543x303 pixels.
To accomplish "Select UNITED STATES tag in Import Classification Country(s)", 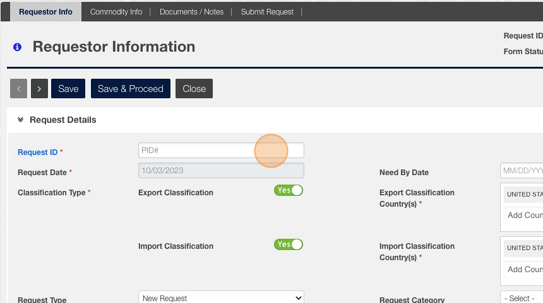I will (523, 248).
